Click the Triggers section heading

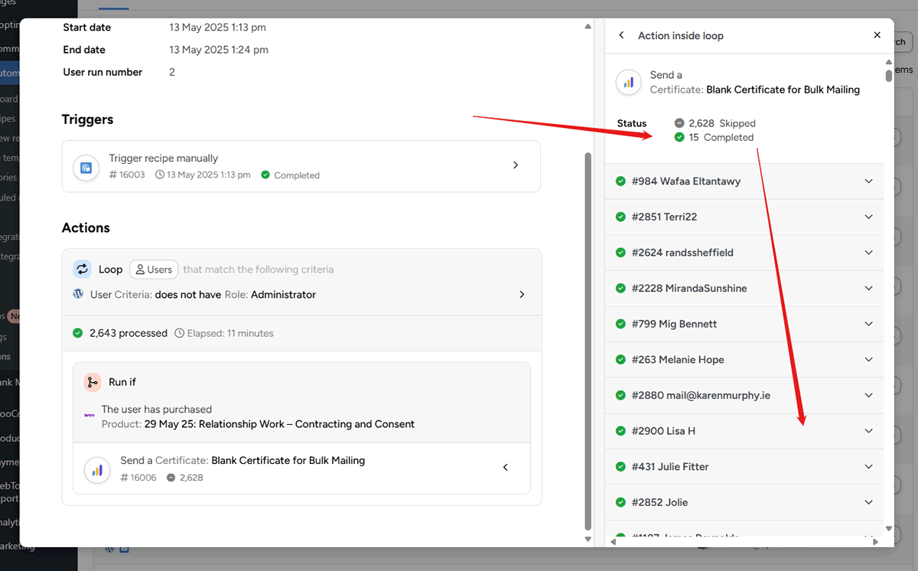87,119
